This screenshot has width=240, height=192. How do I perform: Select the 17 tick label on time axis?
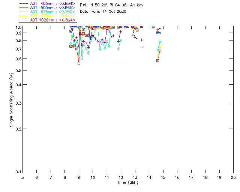(x=191, y=177)
